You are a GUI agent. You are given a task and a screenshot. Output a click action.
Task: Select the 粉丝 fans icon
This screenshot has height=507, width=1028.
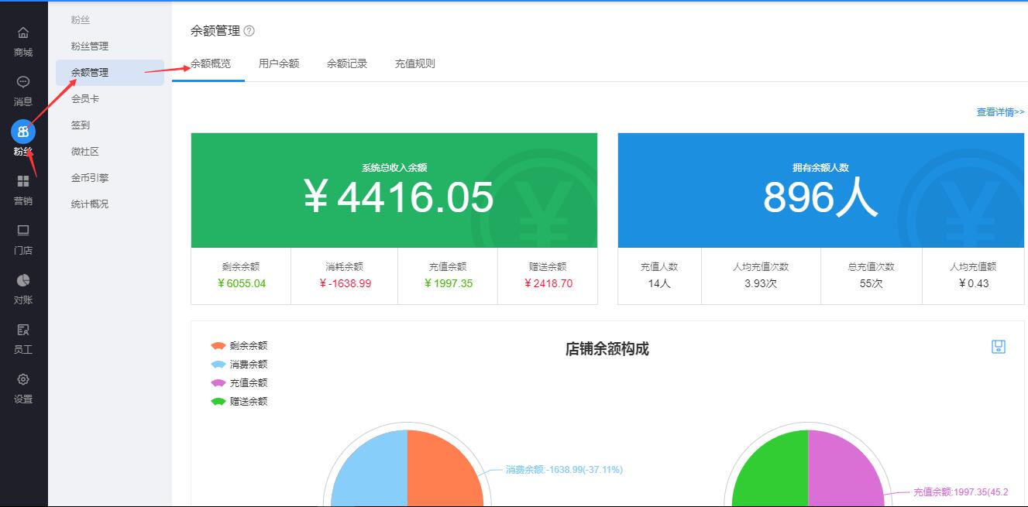click(23, 132)
